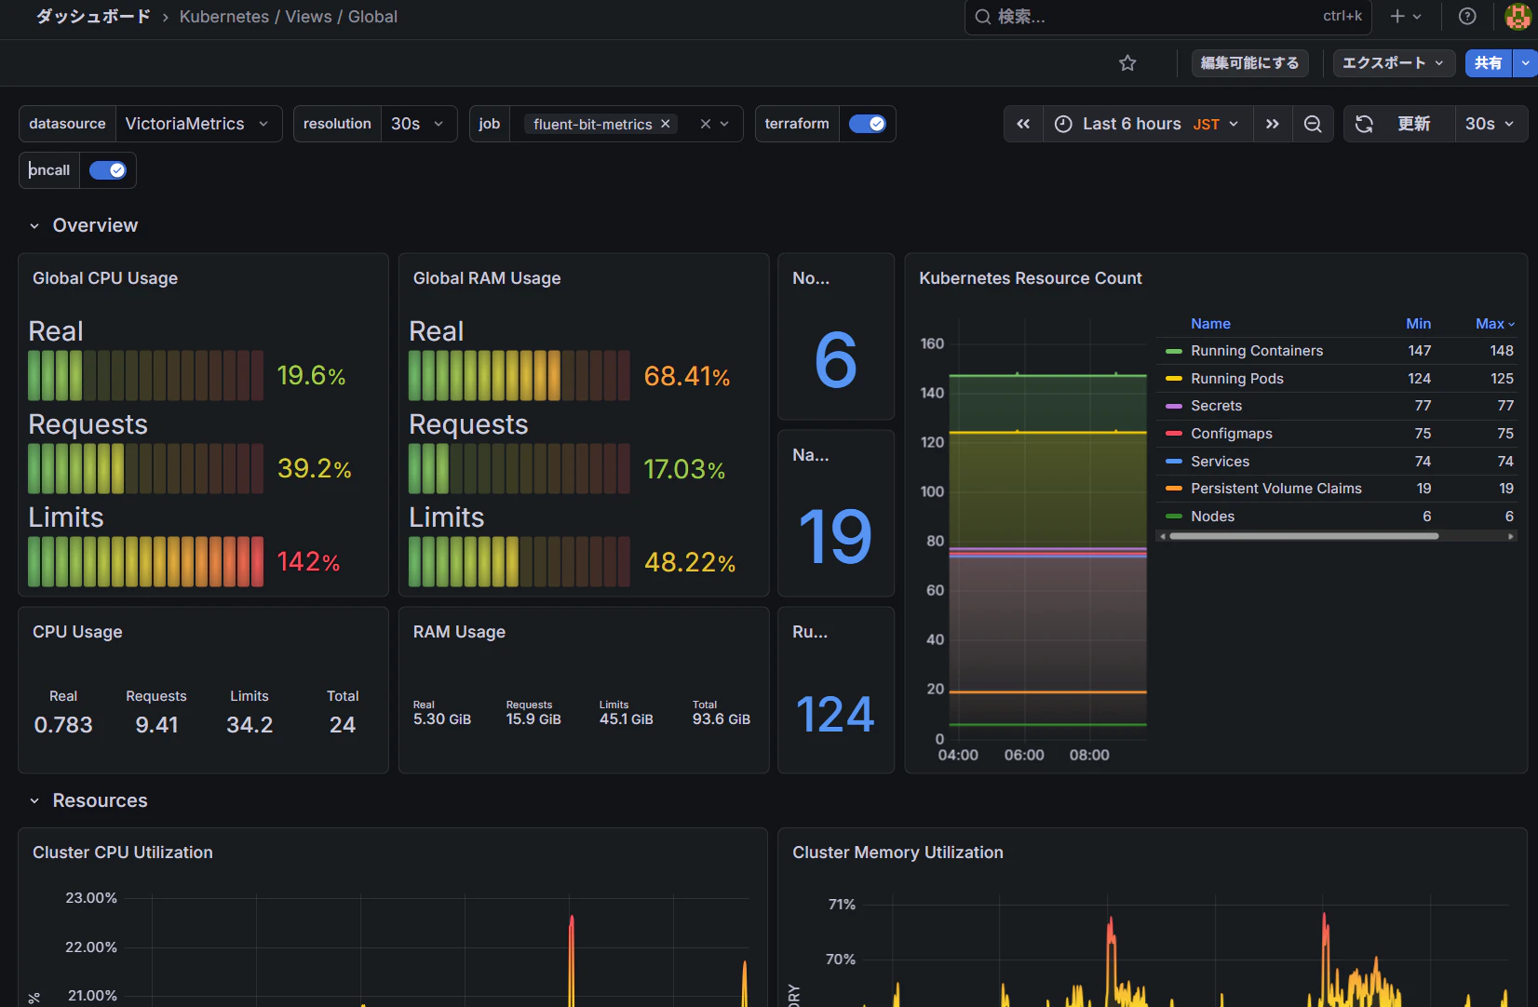Toggle Nodes series in legend
Image resolution: width=1538 pixels, height=1007 pixels.
pos(1212,517)
